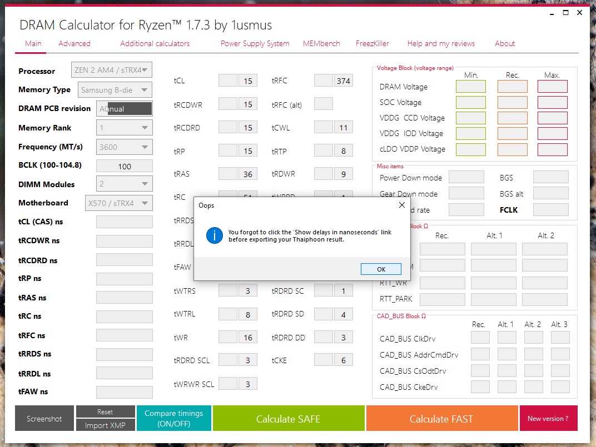Close the Oops dialog with X
Image resolution: width=596 pixels, height=447 pixels.
pos(402,205)
